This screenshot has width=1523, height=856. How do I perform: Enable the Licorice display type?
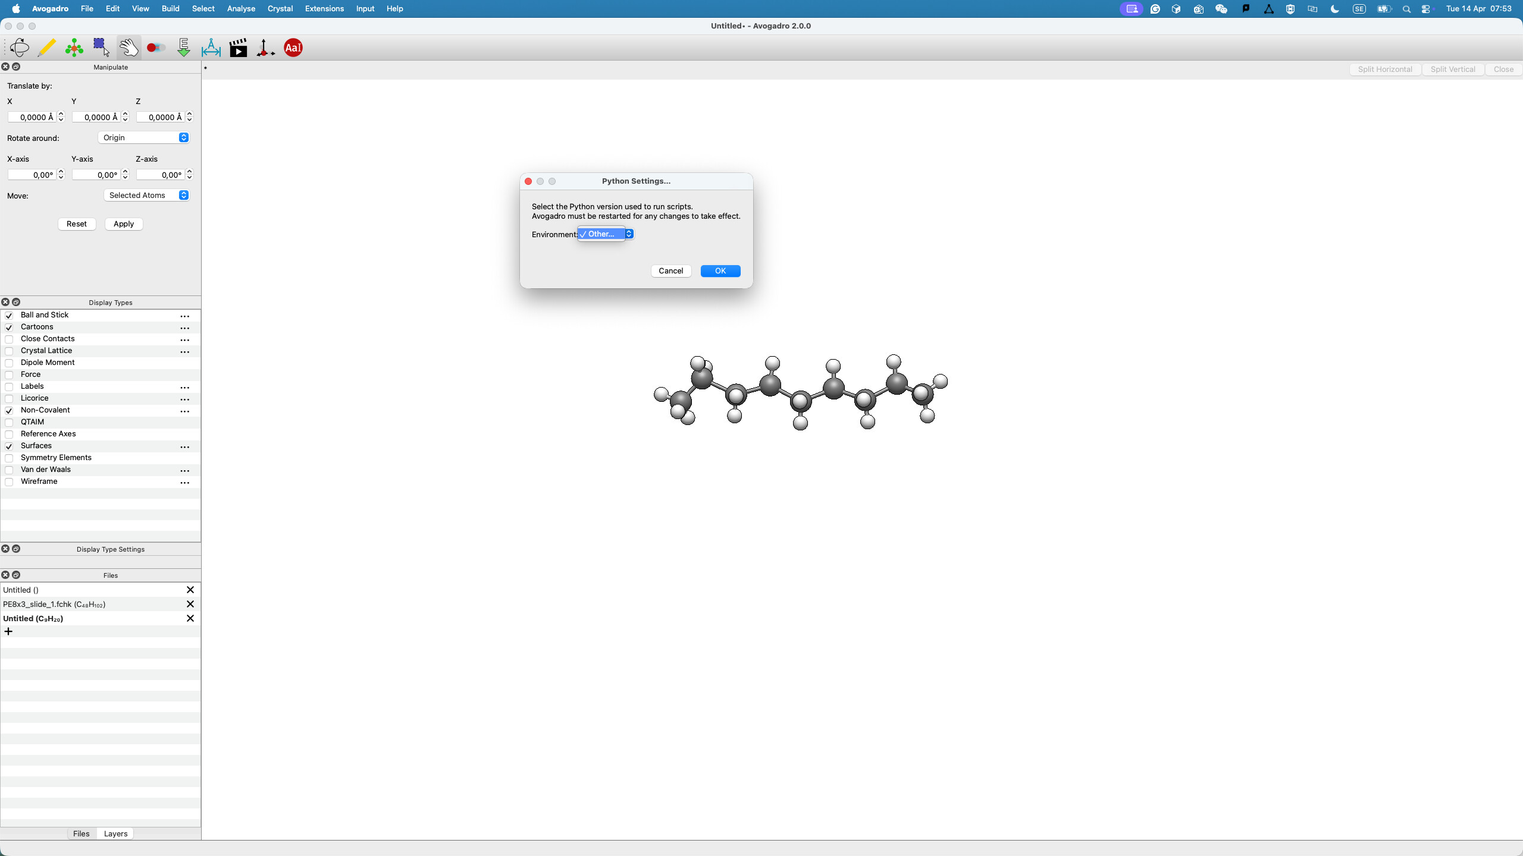[9, 399]
